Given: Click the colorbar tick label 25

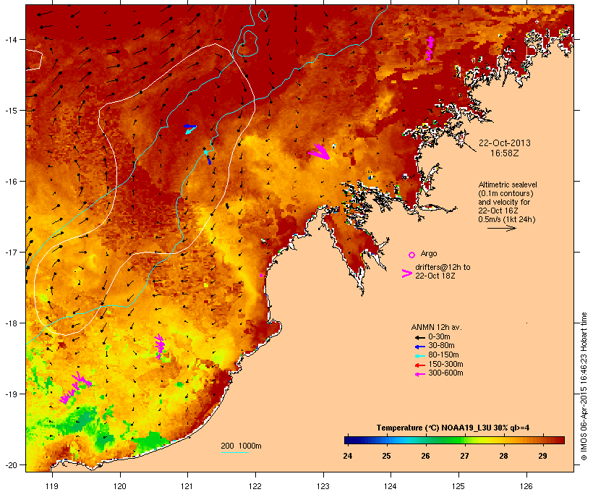Looking at the screenshot, I should pyautogui.click(x=386, y=456).
